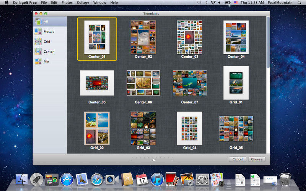Open iTunes from the Dock
Viewport: 306px width, 191px height.
tap(157, 179)
